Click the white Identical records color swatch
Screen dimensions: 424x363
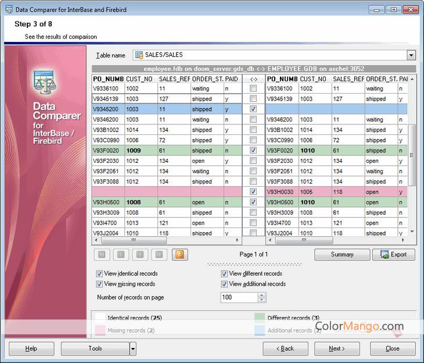[x=100, y=318]
